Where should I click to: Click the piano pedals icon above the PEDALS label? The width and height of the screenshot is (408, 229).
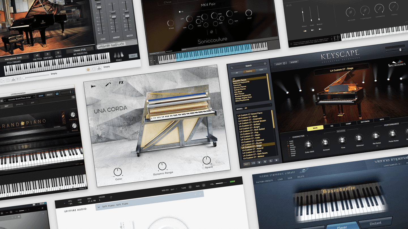coord(119,55)
